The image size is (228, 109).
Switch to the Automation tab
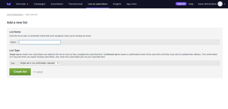[x=57, y=4]
